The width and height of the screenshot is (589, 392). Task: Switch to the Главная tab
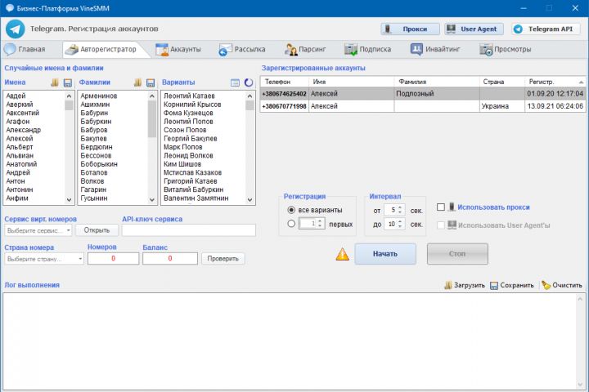tap(25, 49)
